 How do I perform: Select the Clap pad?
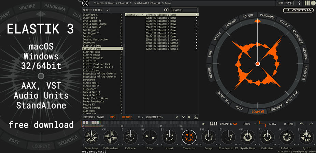click(x=150, y=137)
